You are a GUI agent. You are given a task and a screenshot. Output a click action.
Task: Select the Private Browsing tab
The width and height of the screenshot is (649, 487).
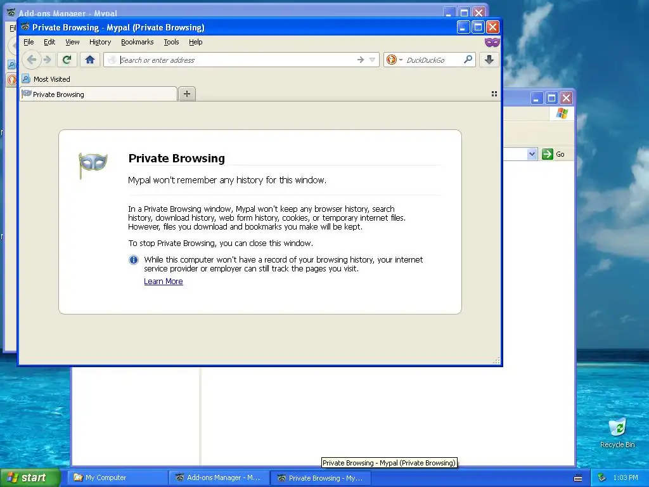click(x=98, y=94)
